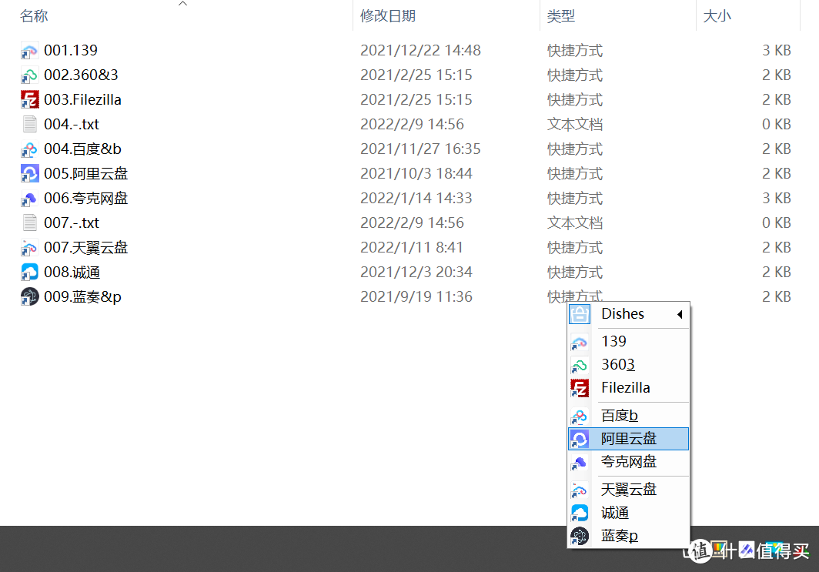Screen dimensions: 819x572
Task: Click date 2021/9/19 11:36
Action: click(416, 296)
